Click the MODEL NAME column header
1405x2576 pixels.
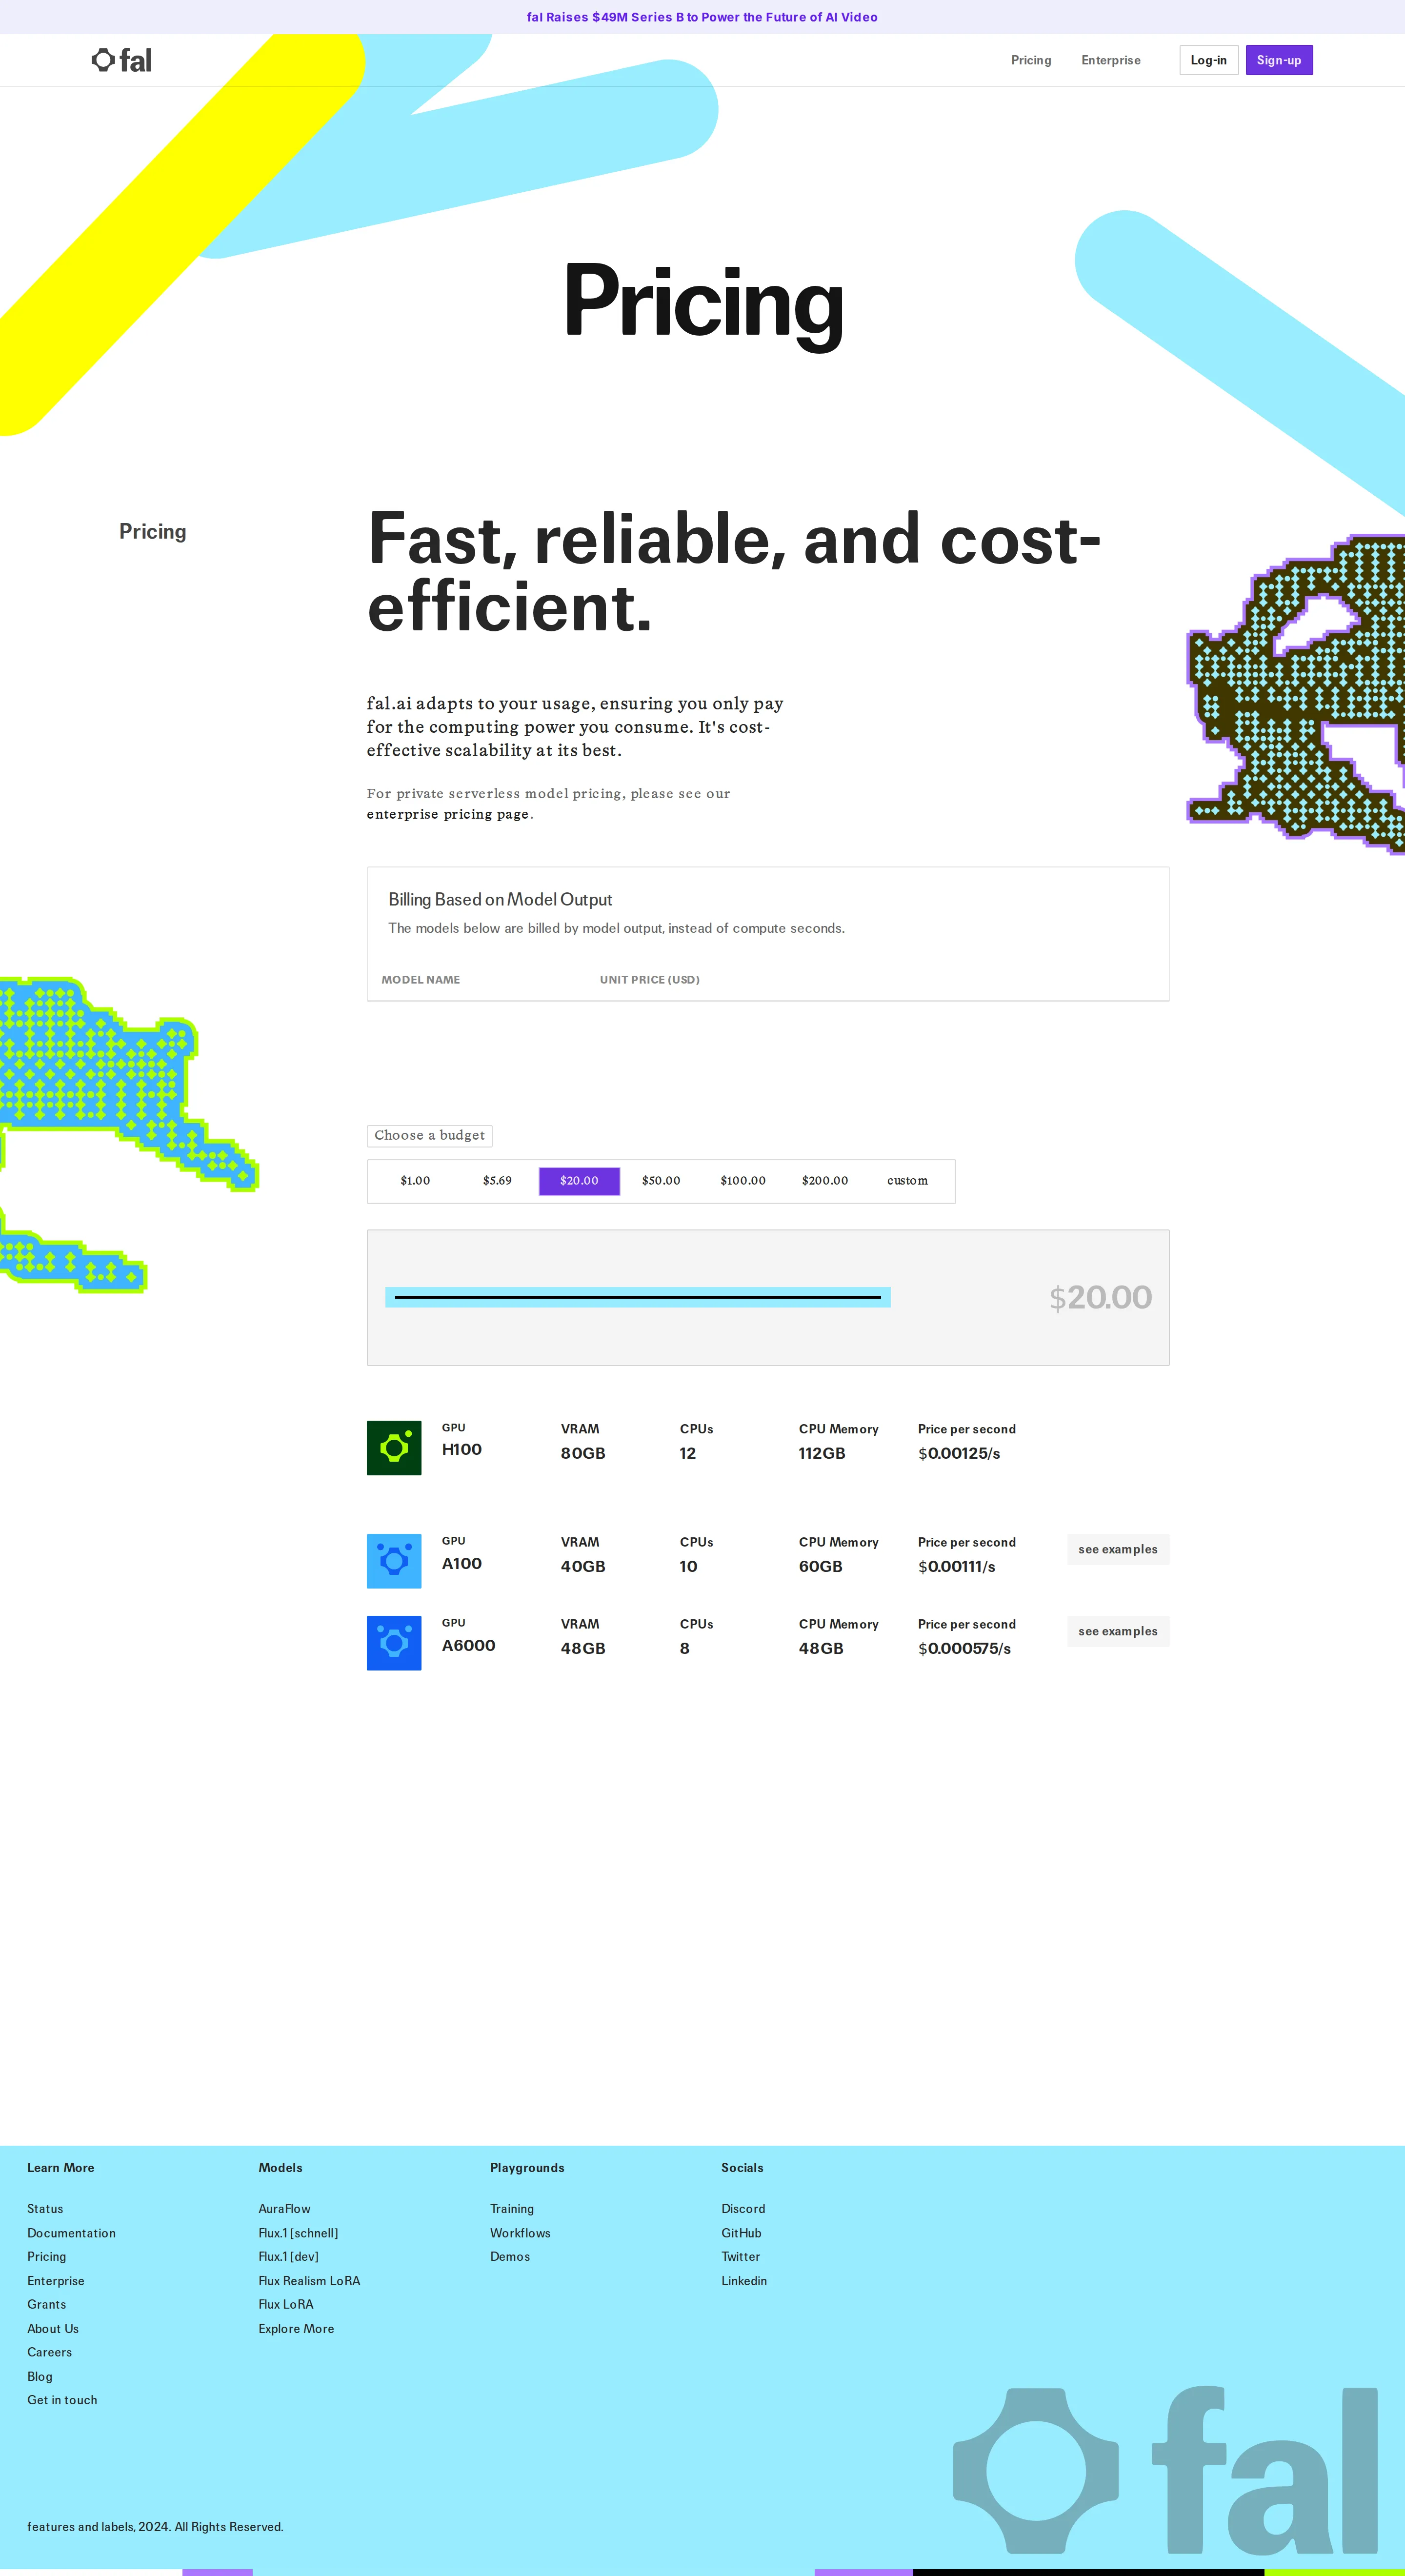pyautogui.click(x=421, y=980)
